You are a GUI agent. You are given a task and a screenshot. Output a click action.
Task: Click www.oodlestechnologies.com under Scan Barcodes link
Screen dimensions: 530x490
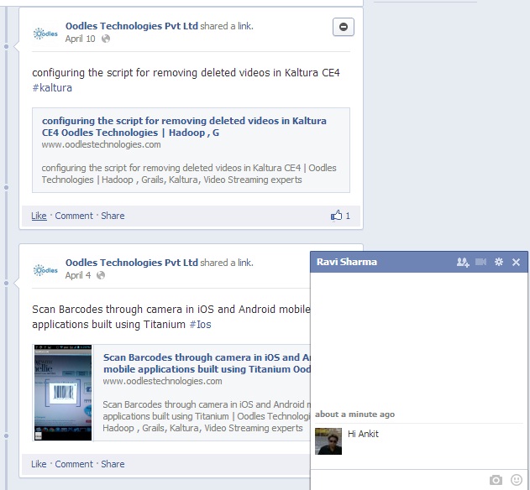[162, 381]
